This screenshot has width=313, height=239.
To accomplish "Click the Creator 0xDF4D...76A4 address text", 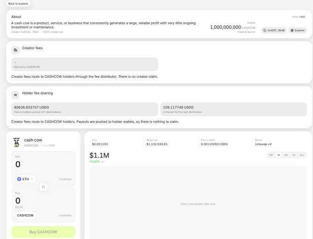I will click(x=25, y=32).
